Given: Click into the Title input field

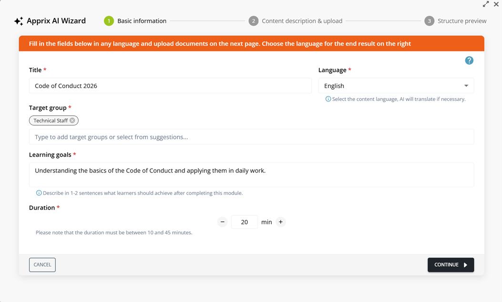Looking at the screenshot, I should coord(170,86).
